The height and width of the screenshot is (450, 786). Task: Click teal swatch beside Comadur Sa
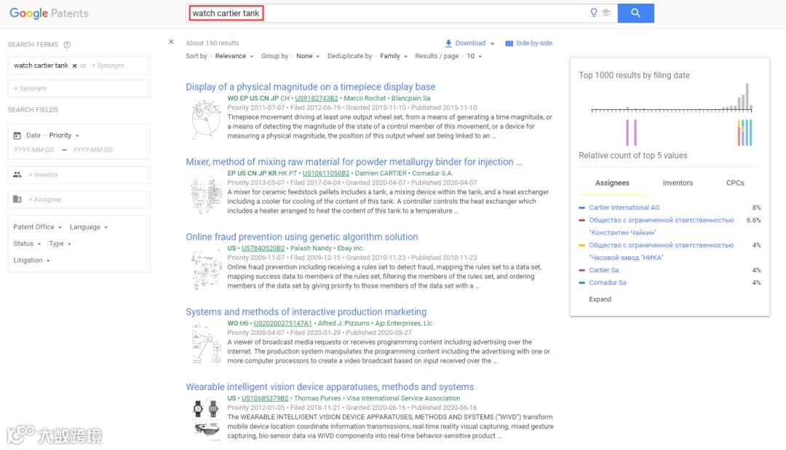pos(582,283)
